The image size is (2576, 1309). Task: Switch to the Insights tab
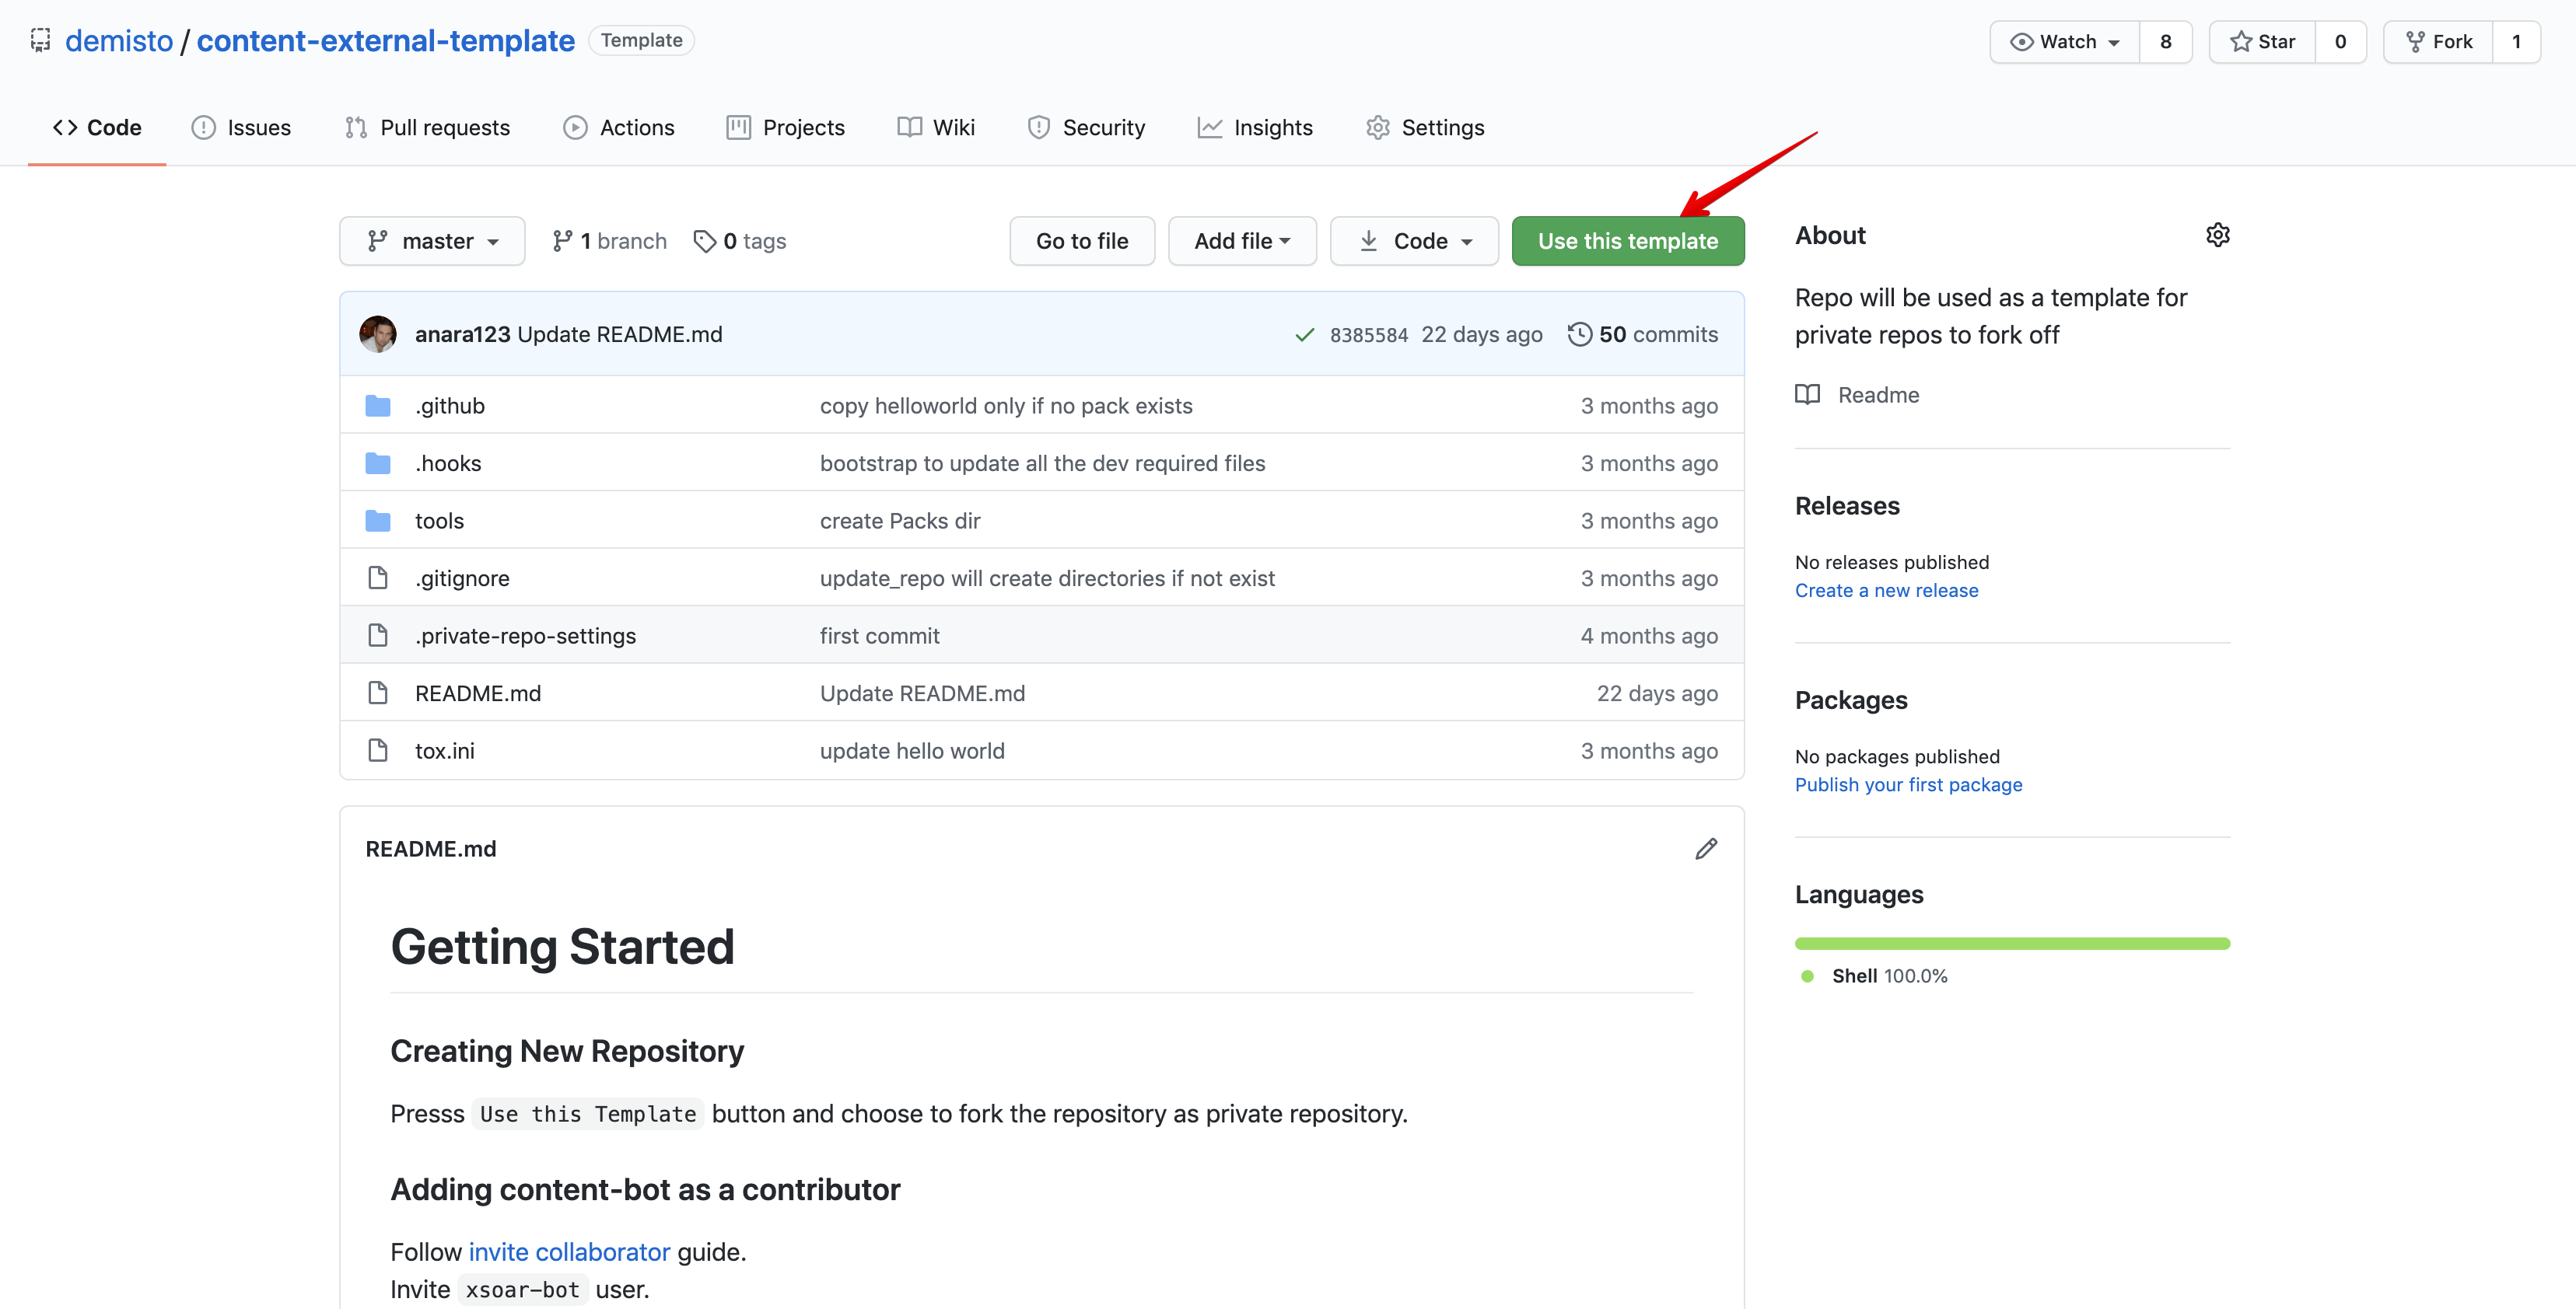[x=1255, y=128]
